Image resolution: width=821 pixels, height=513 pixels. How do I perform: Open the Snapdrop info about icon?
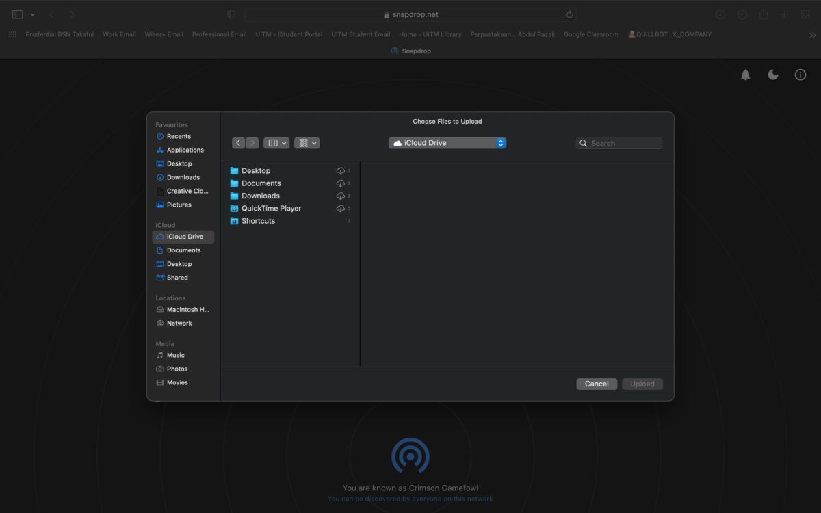tap(800, 75)
